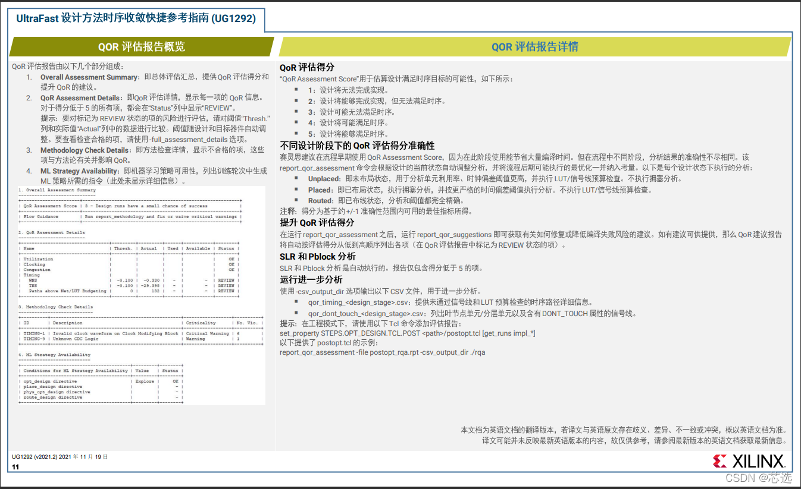Click the 'SLR 和 Pblock 分析' heading

click(x=318, y=257)
